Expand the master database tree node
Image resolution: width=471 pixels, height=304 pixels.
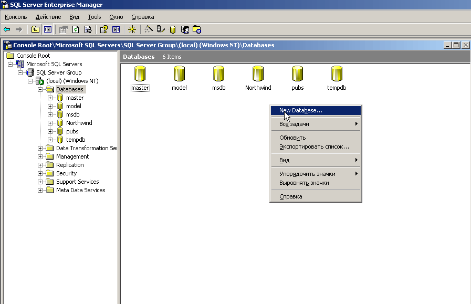[x=50, y=98]
